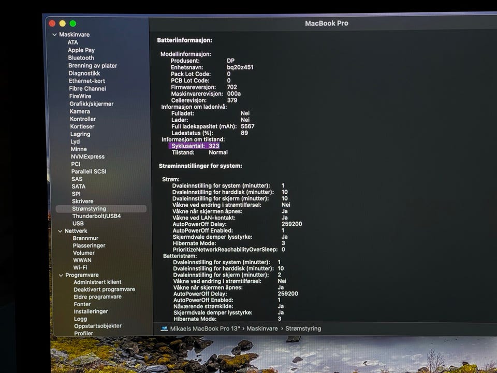The width and height of the screenshot is (497, 373).
Task: Open Parallell SCSI item
Action: pos(89,171)
